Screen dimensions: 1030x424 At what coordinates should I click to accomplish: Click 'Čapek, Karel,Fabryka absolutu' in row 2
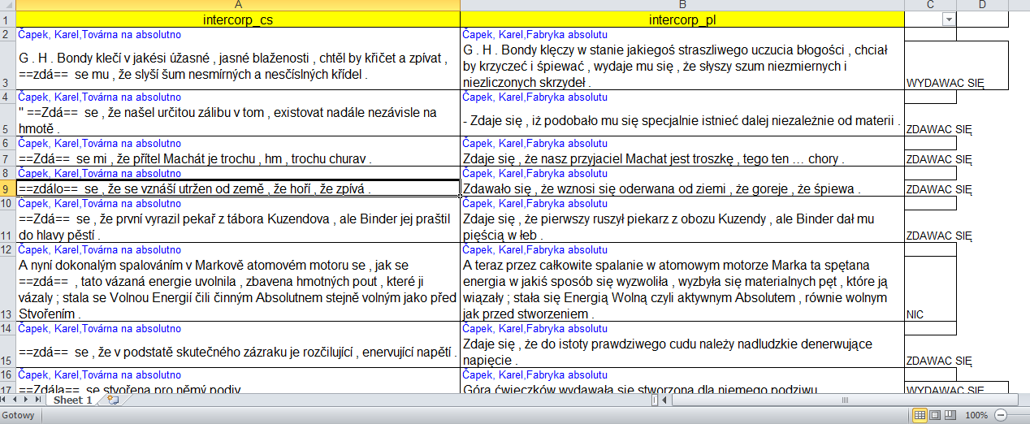click(534, 34)
